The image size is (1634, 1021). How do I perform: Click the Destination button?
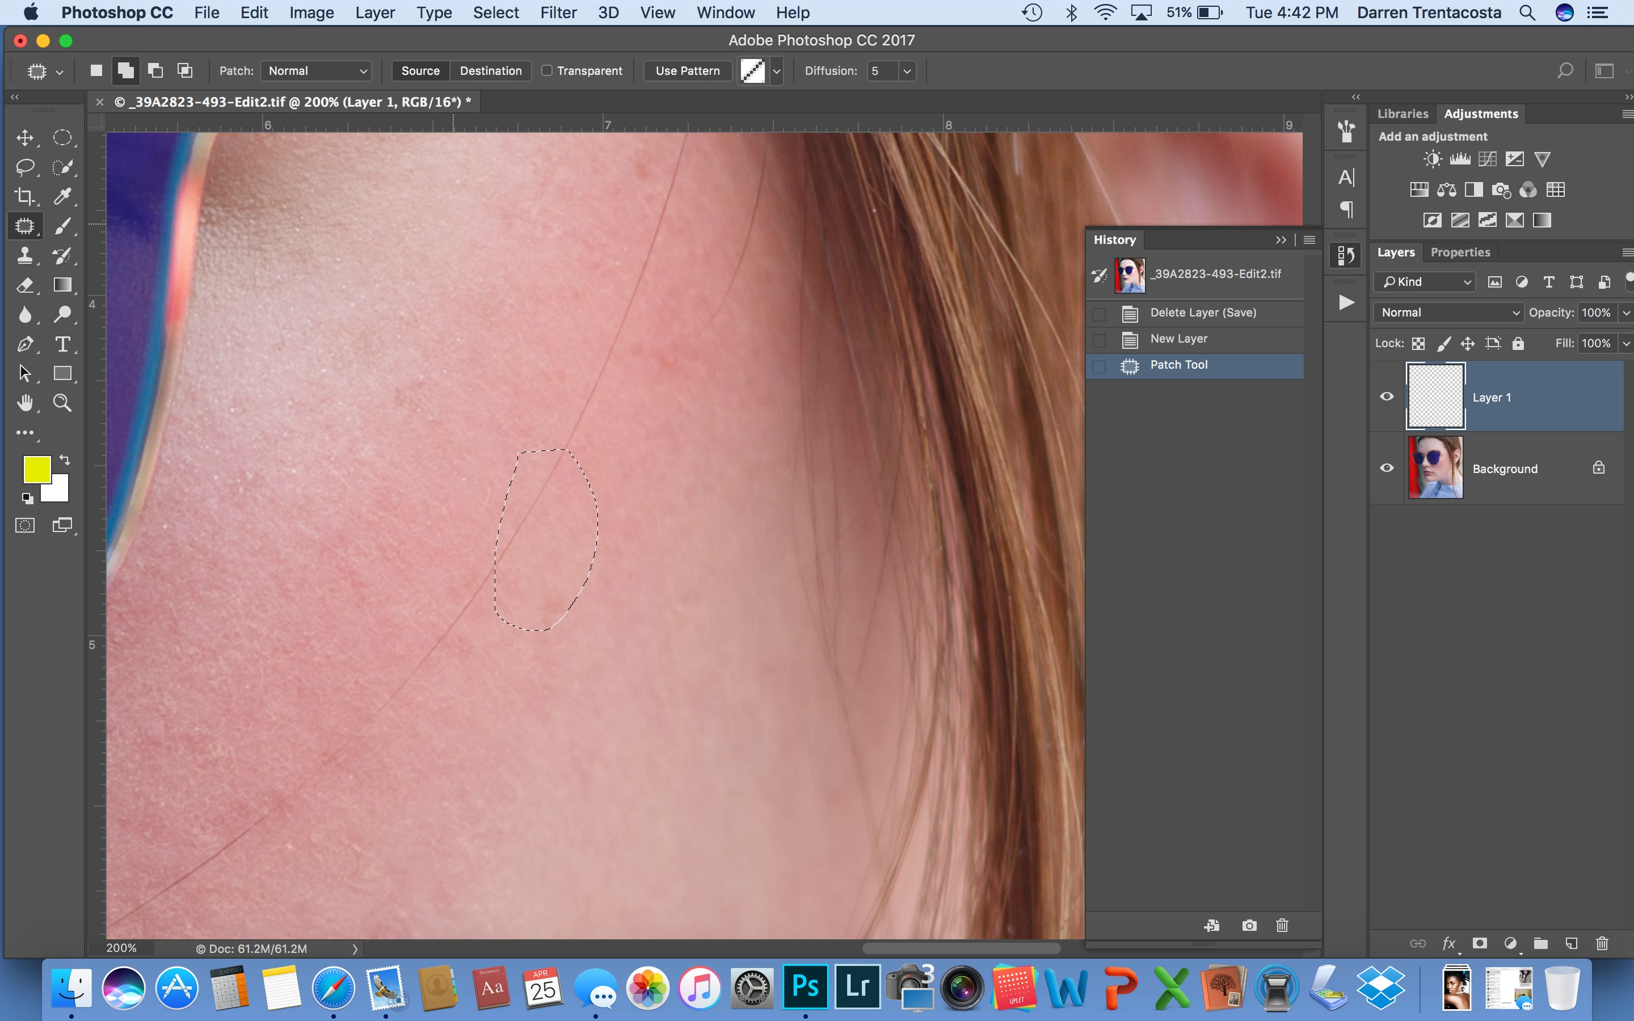[490, 71]
